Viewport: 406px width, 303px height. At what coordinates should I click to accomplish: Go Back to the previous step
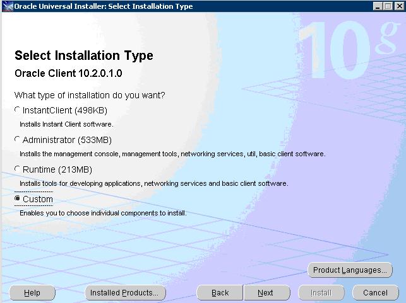[220, 293]
